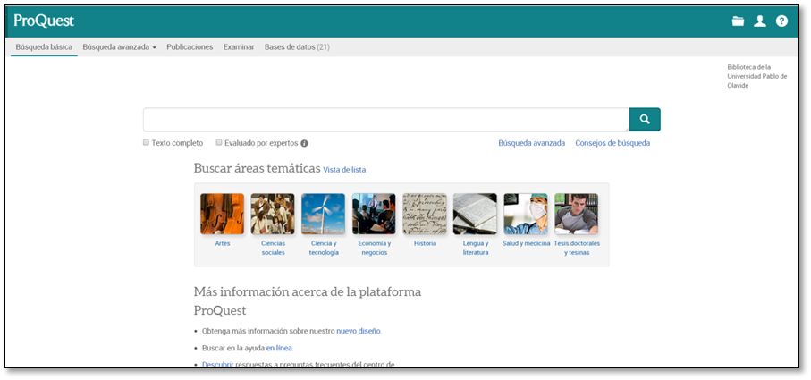
Task: Open the My Research folder icon
Action: (x=738, y=21)
